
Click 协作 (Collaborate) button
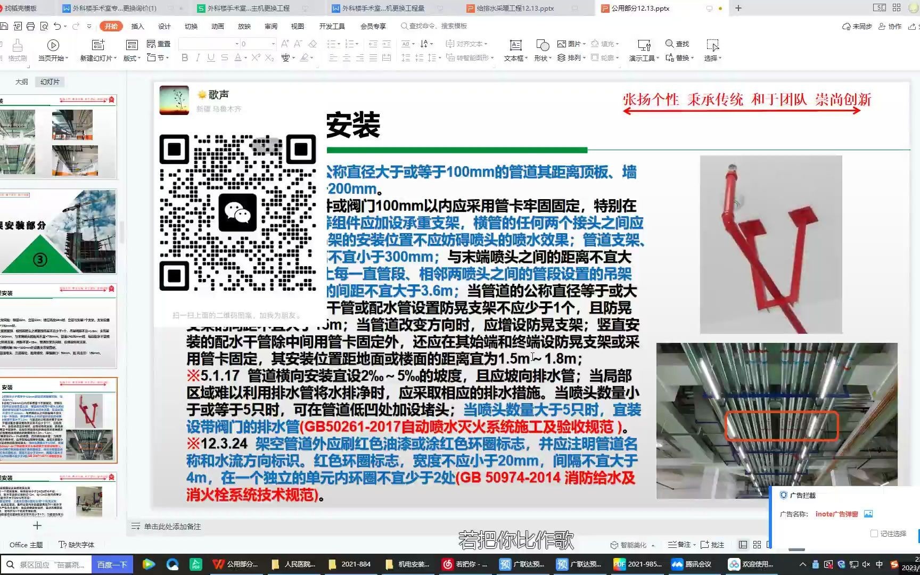pos(890,26)
